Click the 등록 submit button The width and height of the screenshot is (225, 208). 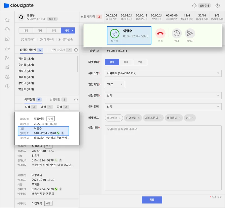152,200
